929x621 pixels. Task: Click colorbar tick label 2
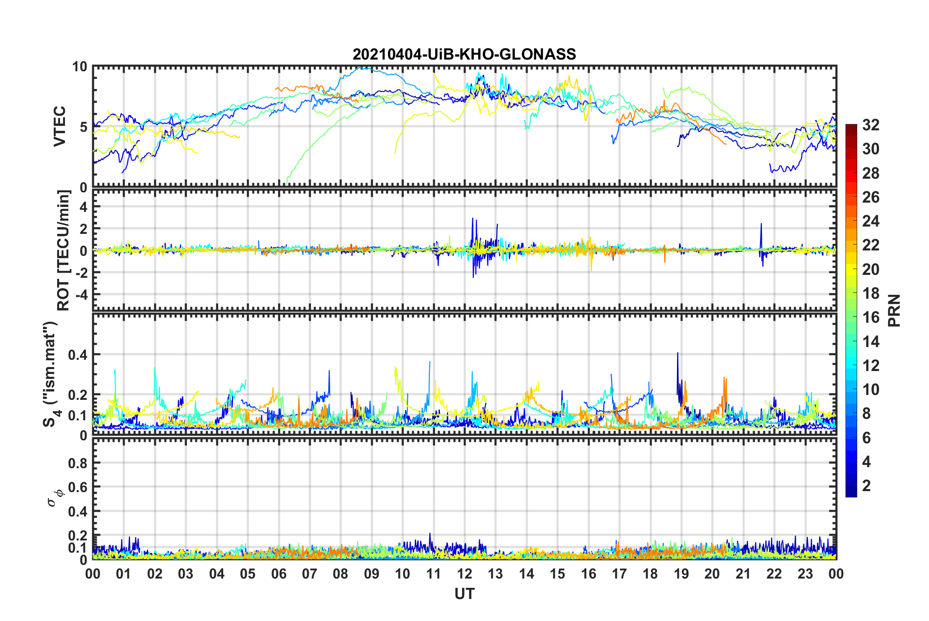[866, 485]
